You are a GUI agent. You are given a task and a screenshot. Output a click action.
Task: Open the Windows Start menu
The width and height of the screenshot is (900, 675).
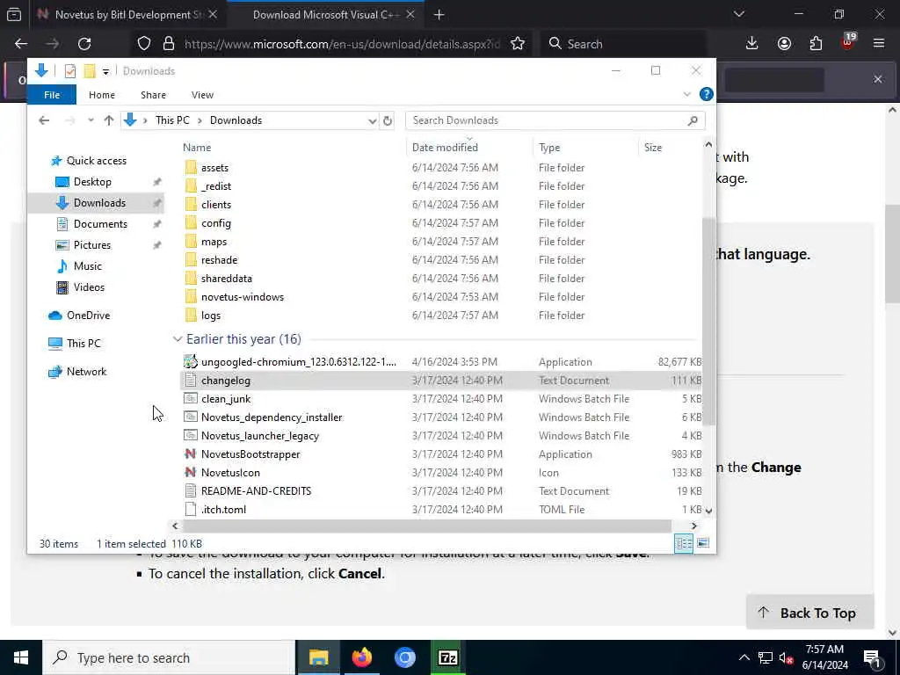click(x=21, y=657)
